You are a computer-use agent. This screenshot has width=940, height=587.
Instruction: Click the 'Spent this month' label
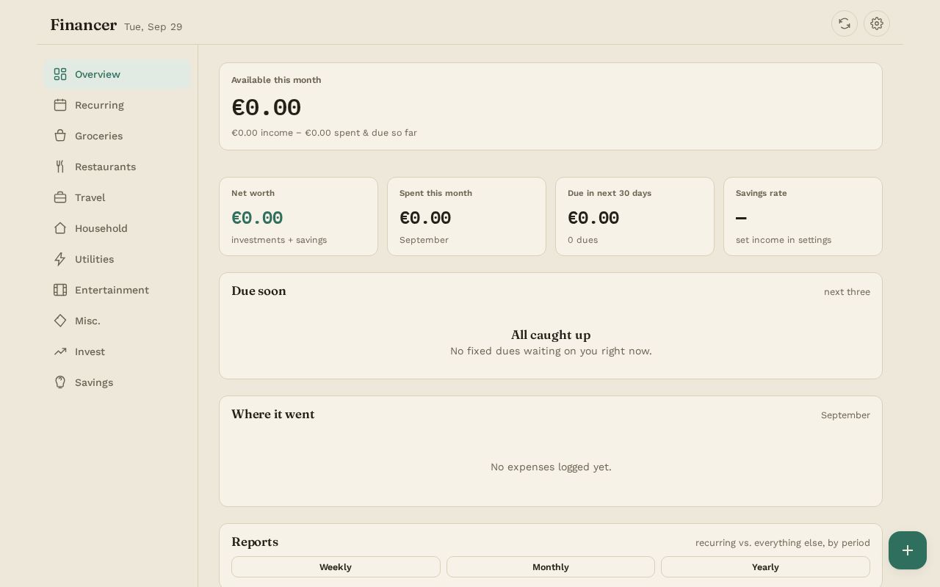pos(435,193)
